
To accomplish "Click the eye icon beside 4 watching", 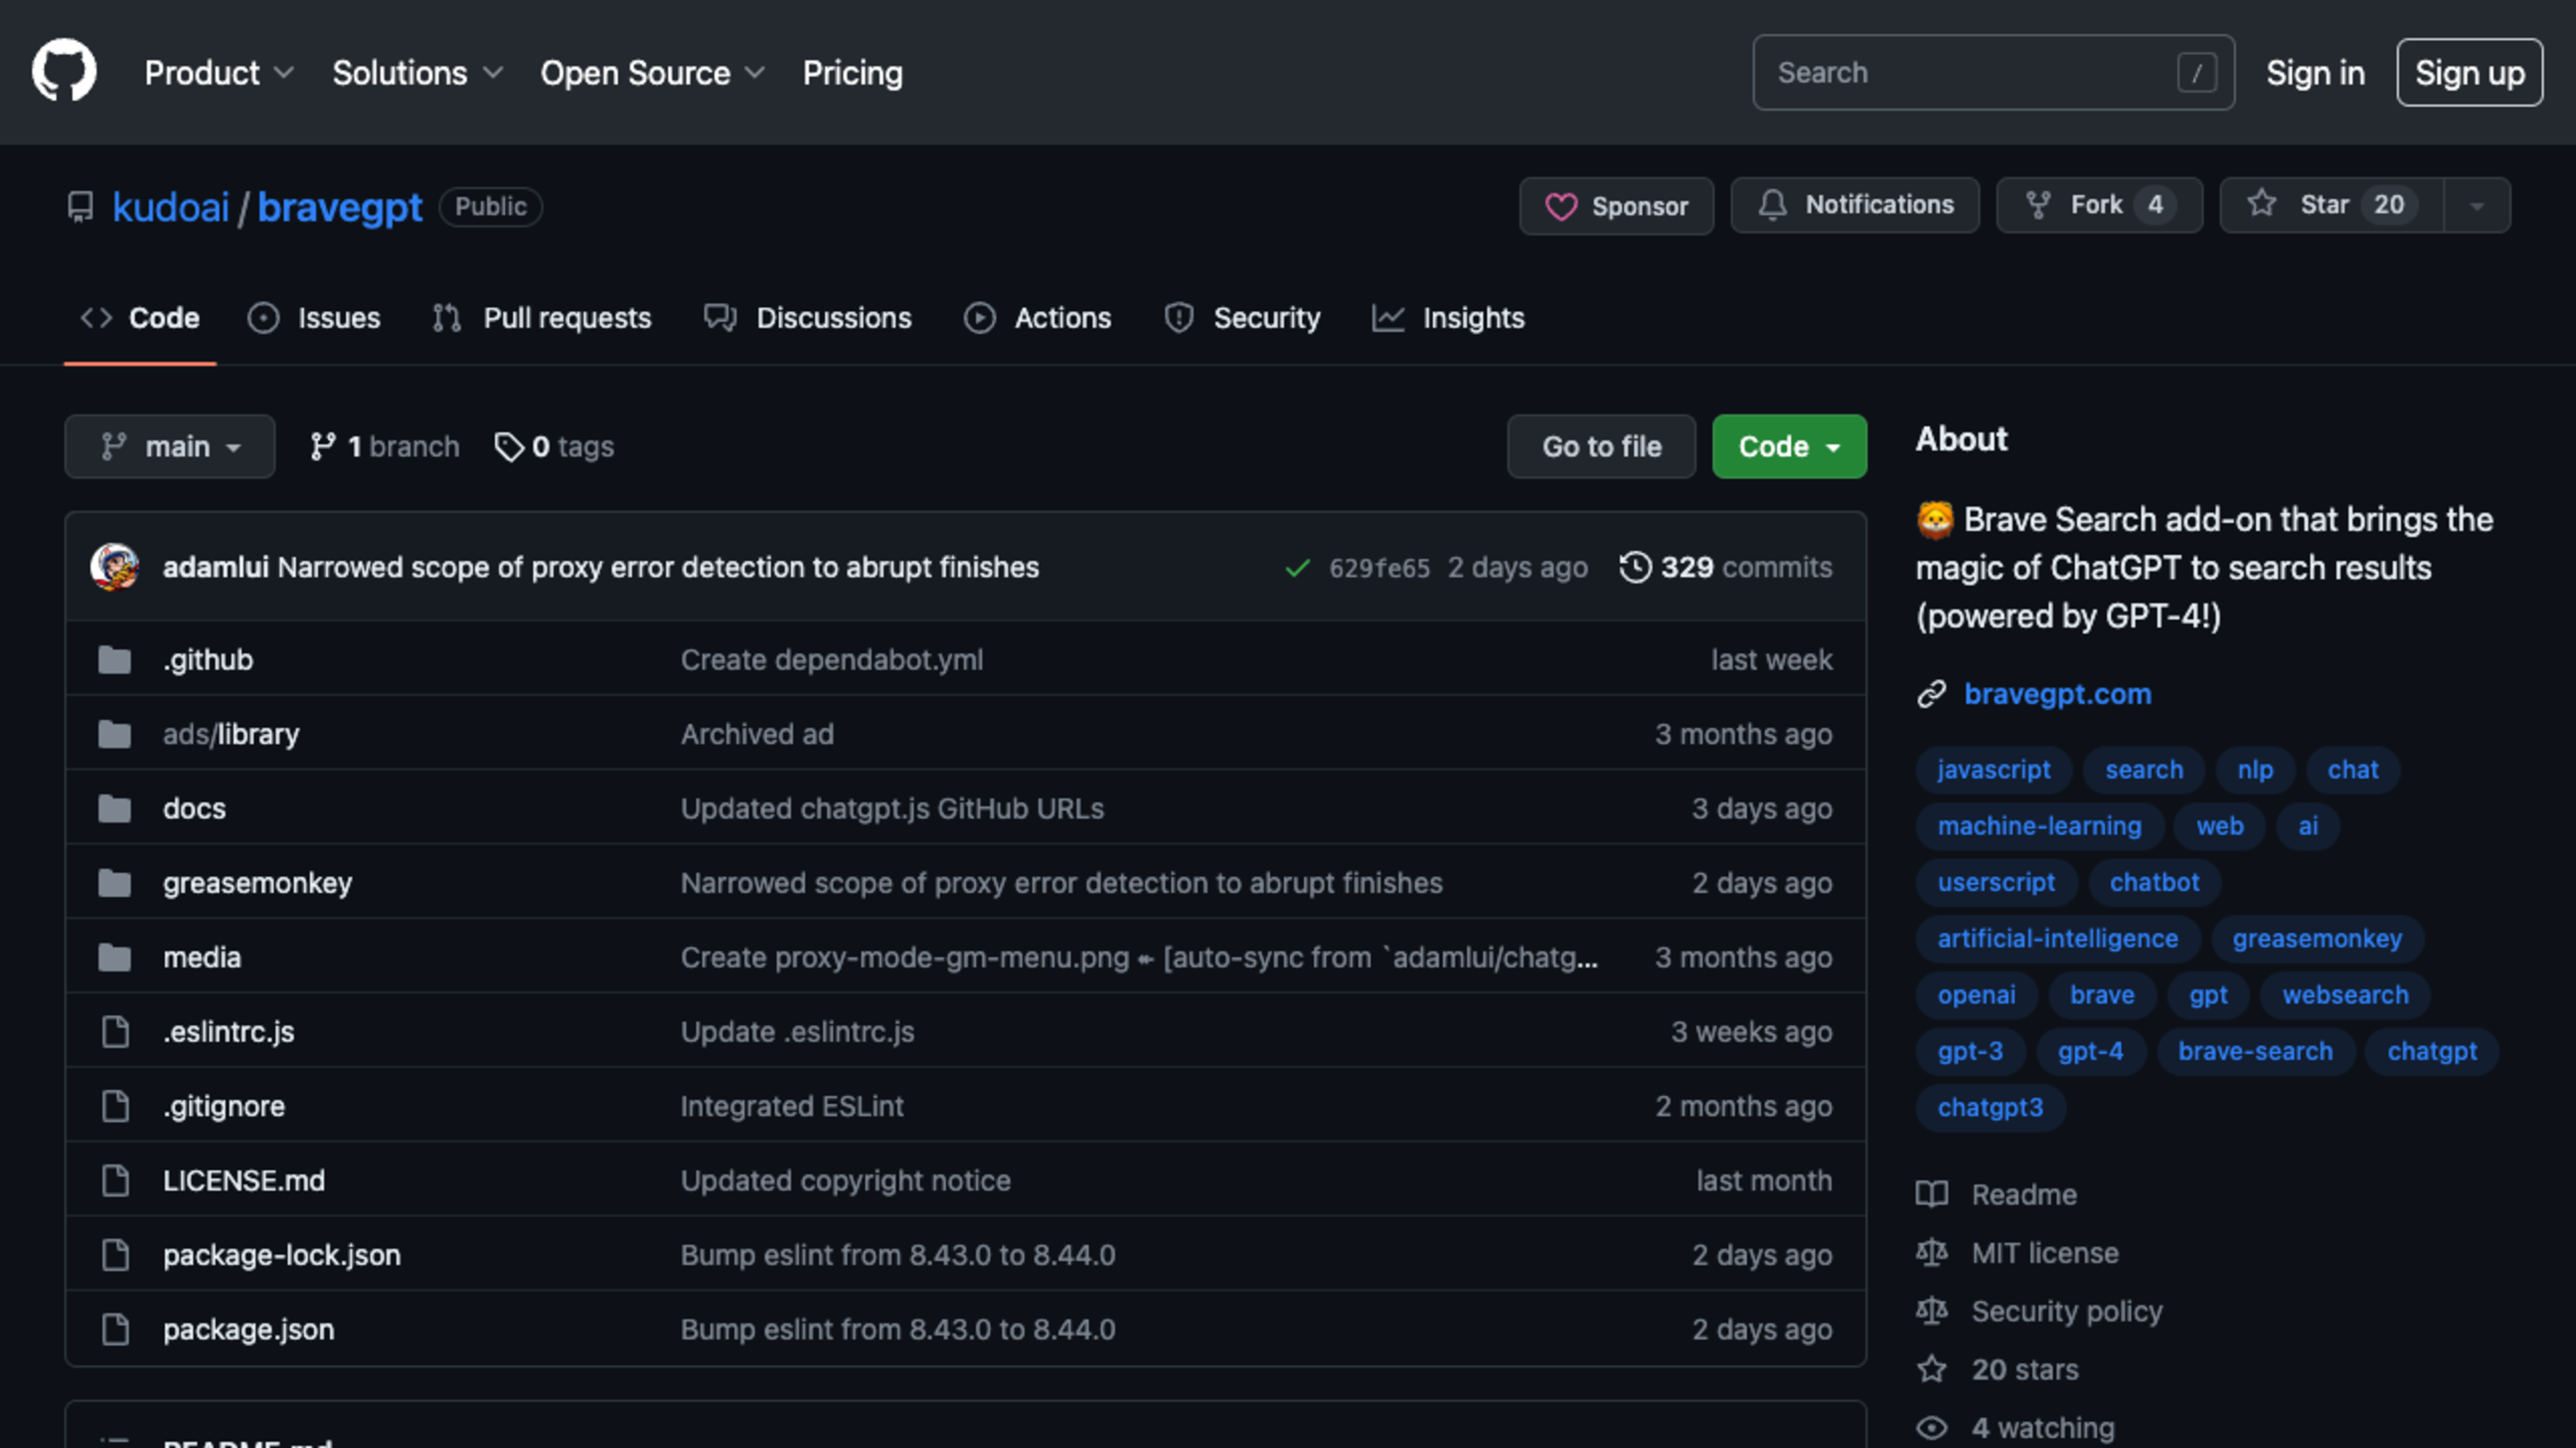I will pos(1931,1427).
